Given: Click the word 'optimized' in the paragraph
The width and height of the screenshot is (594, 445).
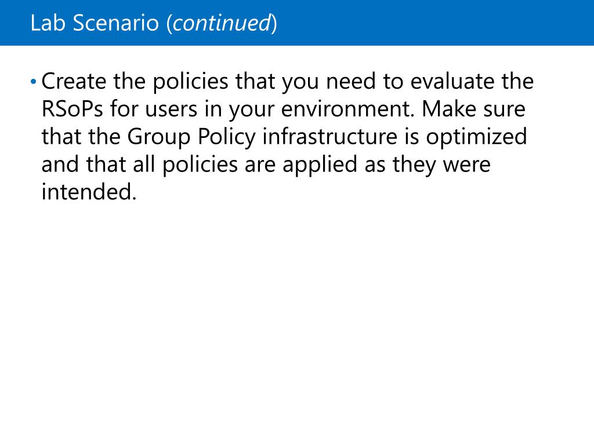Looking at the screenshot, I should [477, 137].
